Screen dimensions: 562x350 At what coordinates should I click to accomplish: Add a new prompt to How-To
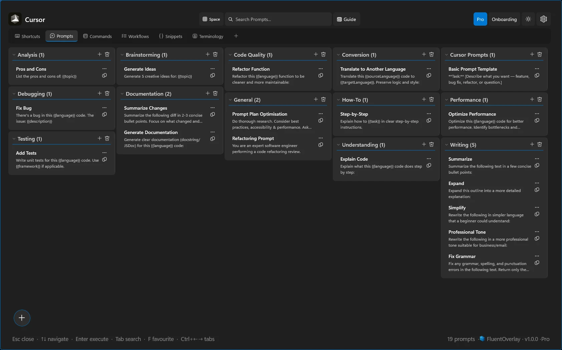(424, 99)
